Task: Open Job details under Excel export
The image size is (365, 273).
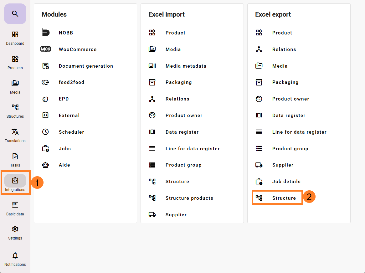Action: [286, 182]
